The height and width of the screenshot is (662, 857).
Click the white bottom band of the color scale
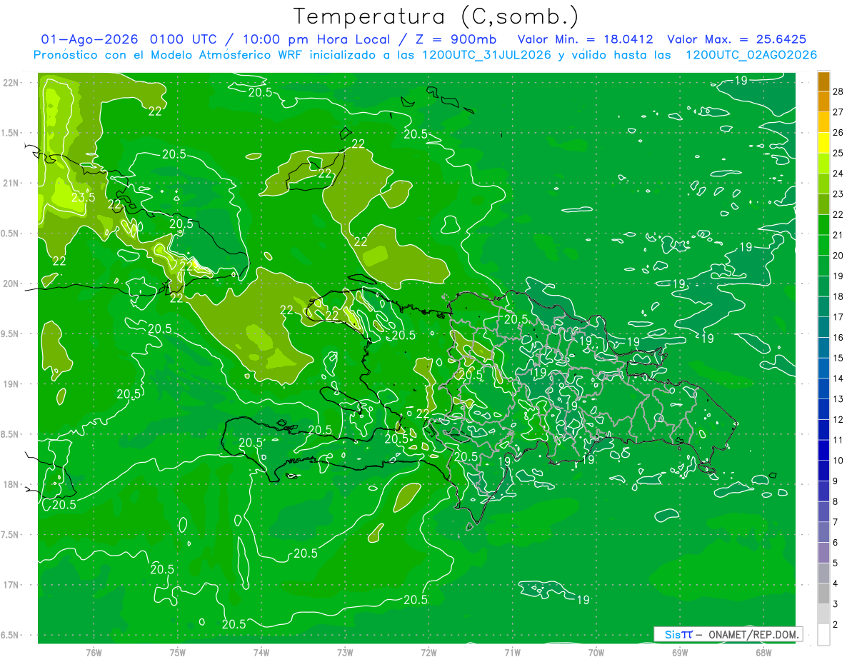pos(824,635)
